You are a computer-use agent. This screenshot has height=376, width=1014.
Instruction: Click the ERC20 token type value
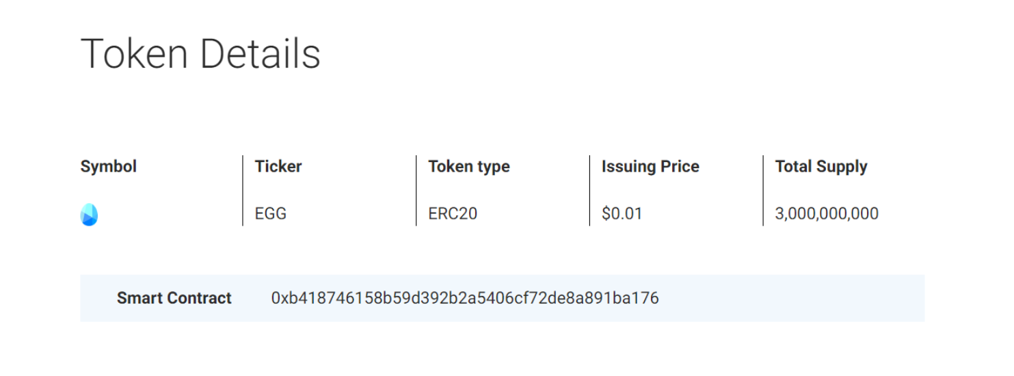(453, 213)
